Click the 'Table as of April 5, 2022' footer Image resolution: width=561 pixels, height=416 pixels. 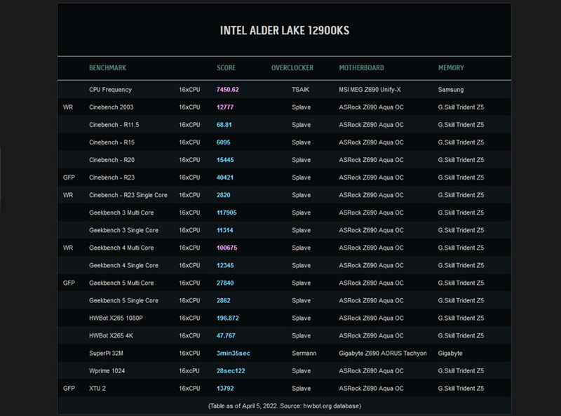click(x=285, y=405)
